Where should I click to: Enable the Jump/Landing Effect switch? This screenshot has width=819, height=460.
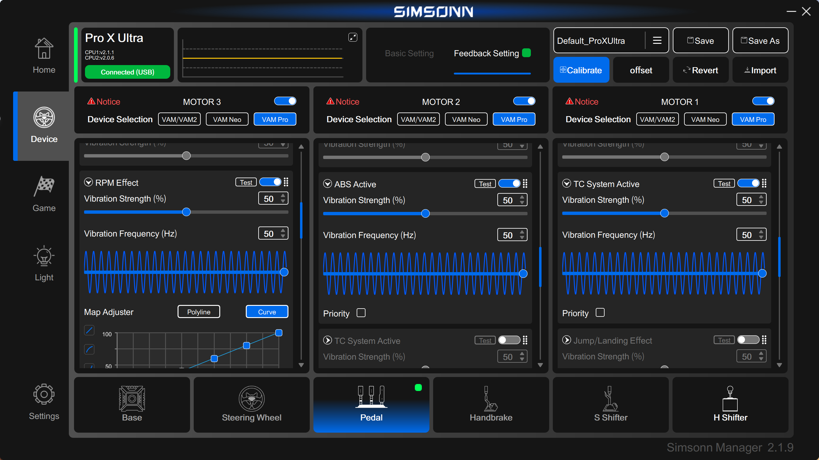[x=748, y=340]
